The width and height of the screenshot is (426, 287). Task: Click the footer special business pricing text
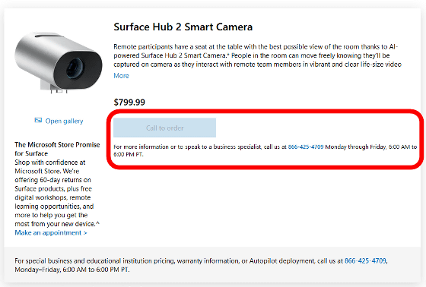point(201,265)
